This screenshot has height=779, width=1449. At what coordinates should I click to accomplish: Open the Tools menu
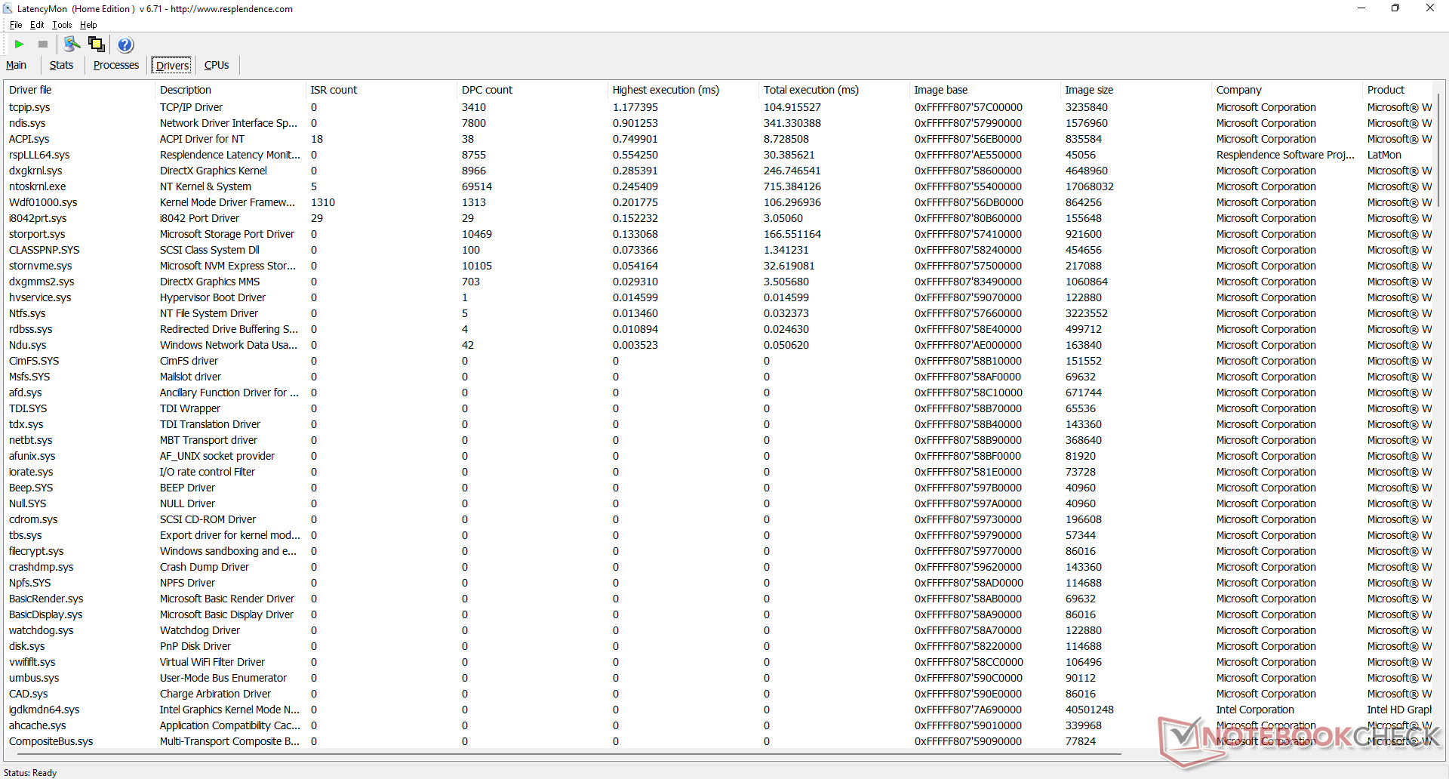coord(62,25)
